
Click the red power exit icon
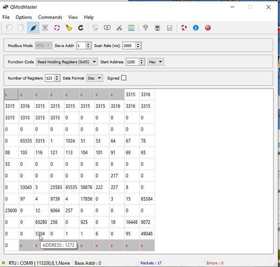[208, 28]
